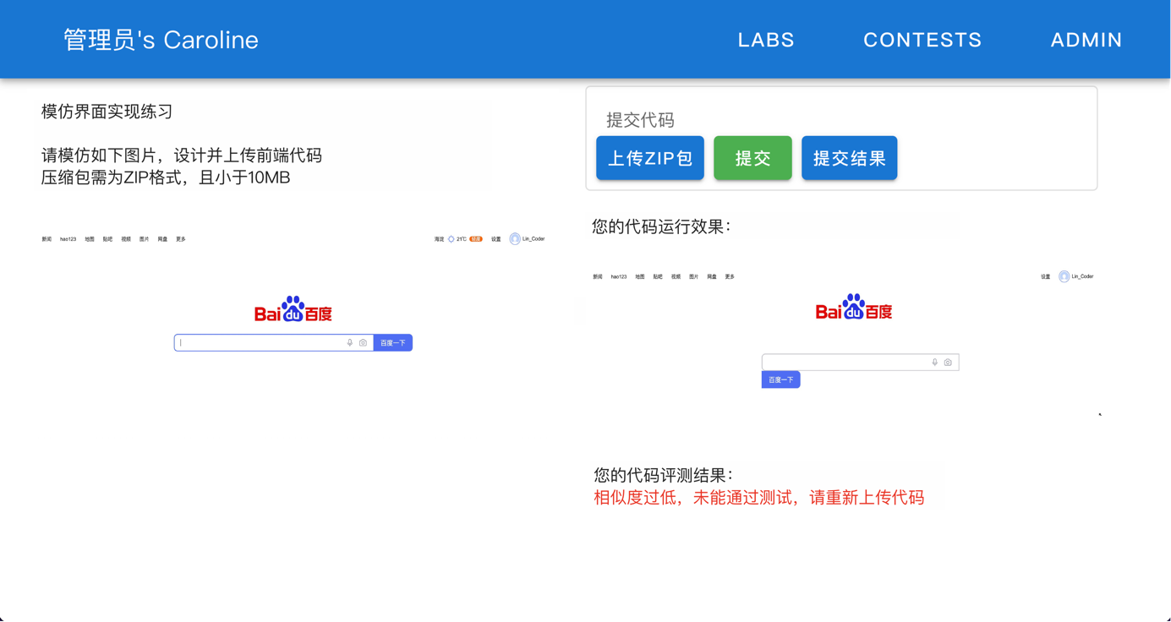1171x622 pixels.
Task: Click 贴吧 in the code result preview
Action: (658, 276)
